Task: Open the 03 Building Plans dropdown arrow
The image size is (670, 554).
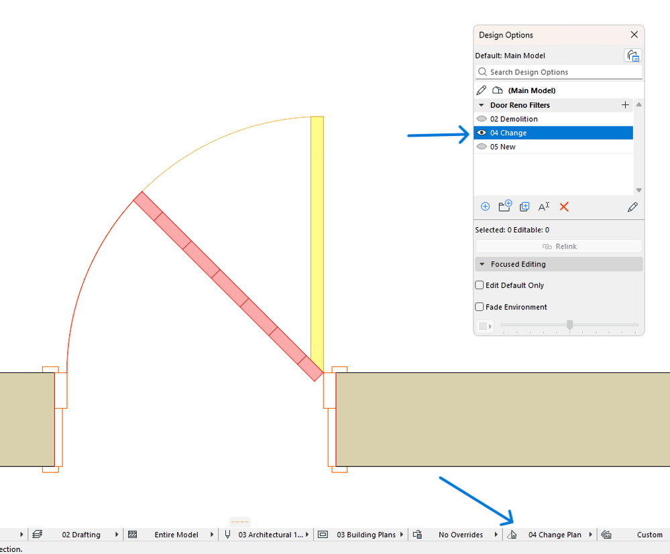Action: [402, 535]
